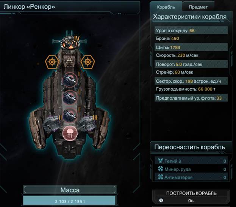Click the Щиты 1783 stat row
The height and width of the screenshot is (207, 236).
(191, 47)
